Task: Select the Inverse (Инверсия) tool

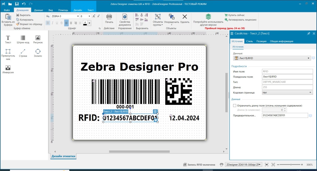Action: pyautogui.click(x=8, y=69)
